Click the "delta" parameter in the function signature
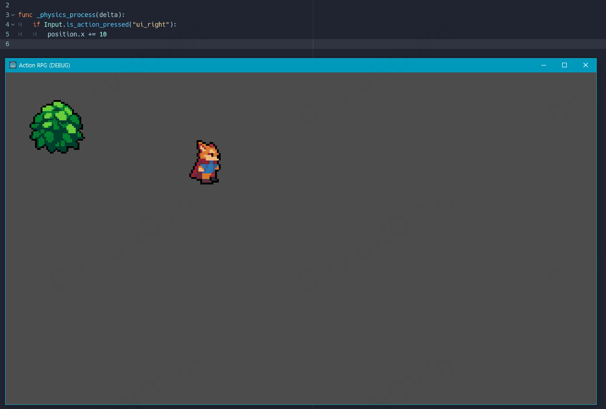This screenshot has width=606, height=409. click(108, 15)
